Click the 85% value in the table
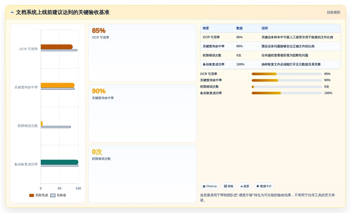The image size is (351, 213). [240, 37]
